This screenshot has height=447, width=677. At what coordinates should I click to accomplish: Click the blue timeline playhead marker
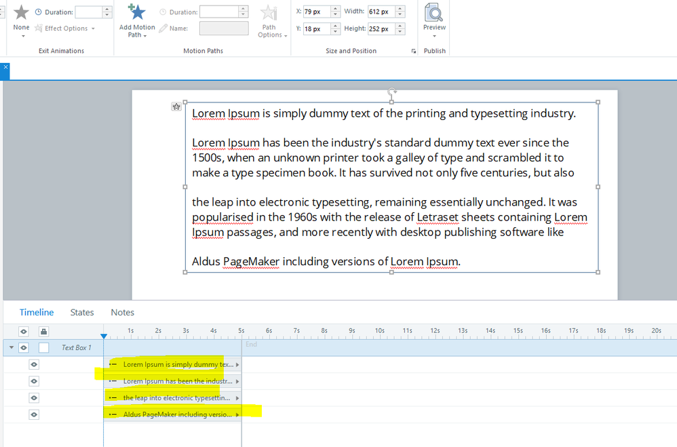pyautogui.click(x=104, y=336)
